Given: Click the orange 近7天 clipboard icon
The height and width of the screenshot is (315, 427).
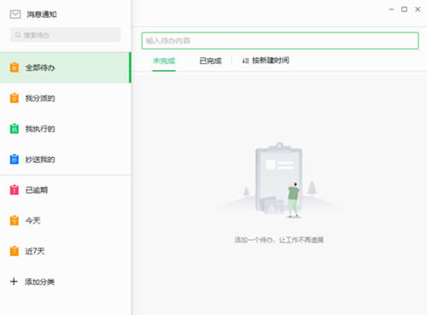Looking at the screenshot, I should click(15, 251).
